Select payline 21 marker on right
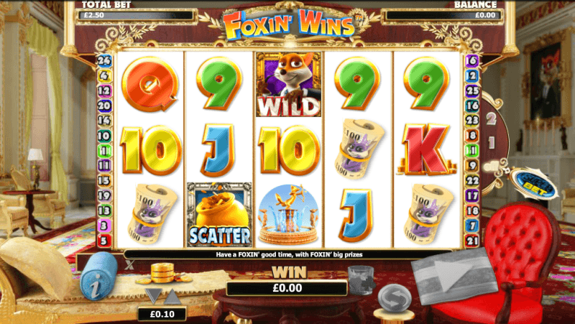575x324 pixels. (x=472, y=241)
